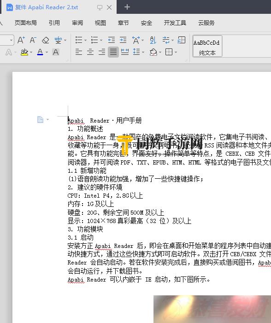The height and width of the screenshot is (323, 271).
Task: Open the 云服务 tab
Action: click(x=206, y=23)
